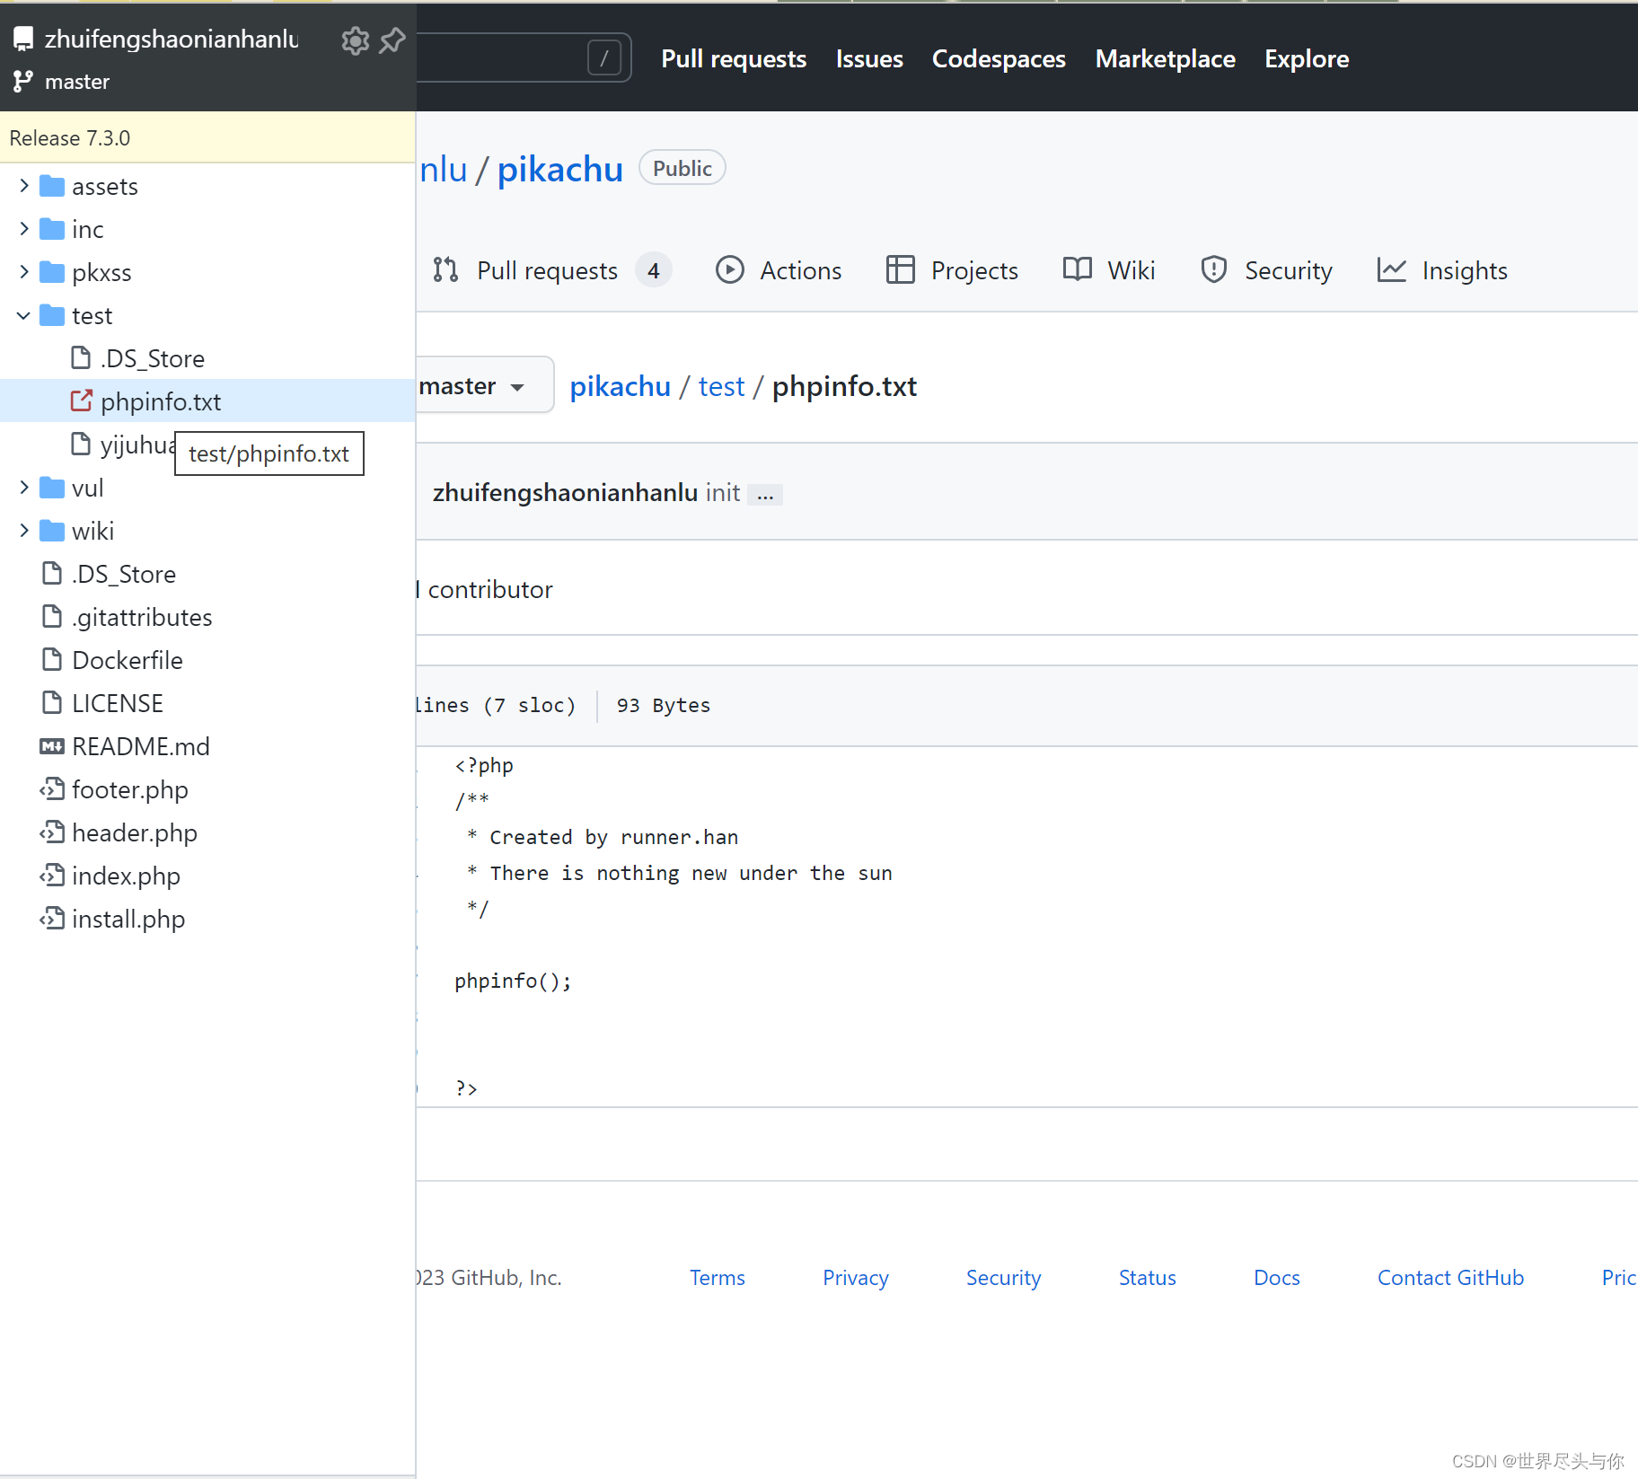Collapse the test folder

24,315
